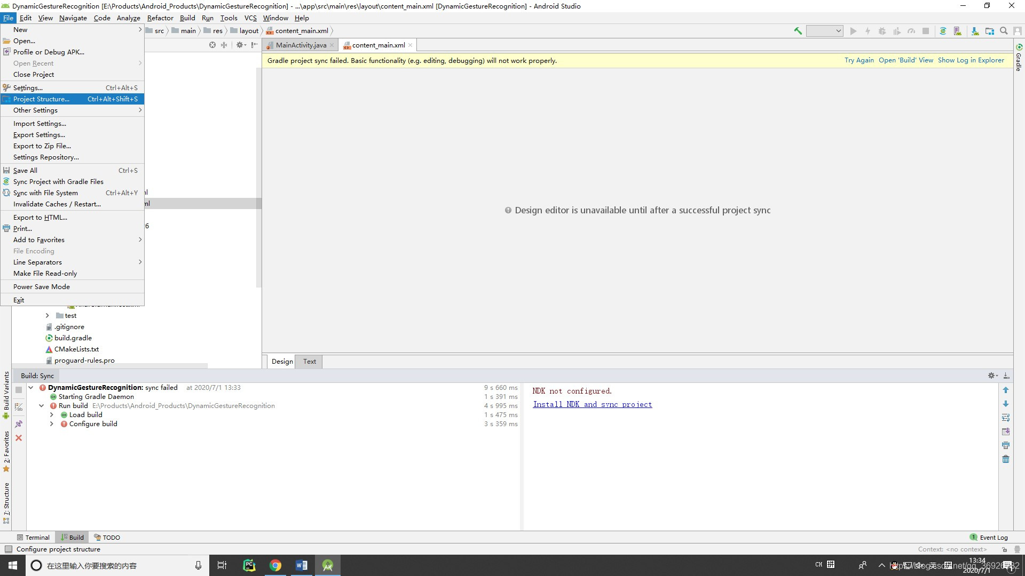The height and width of the screenshot is (576, 1025).
Task: Switch to the MainActivity.java editor tab
Action: point(301,45)
